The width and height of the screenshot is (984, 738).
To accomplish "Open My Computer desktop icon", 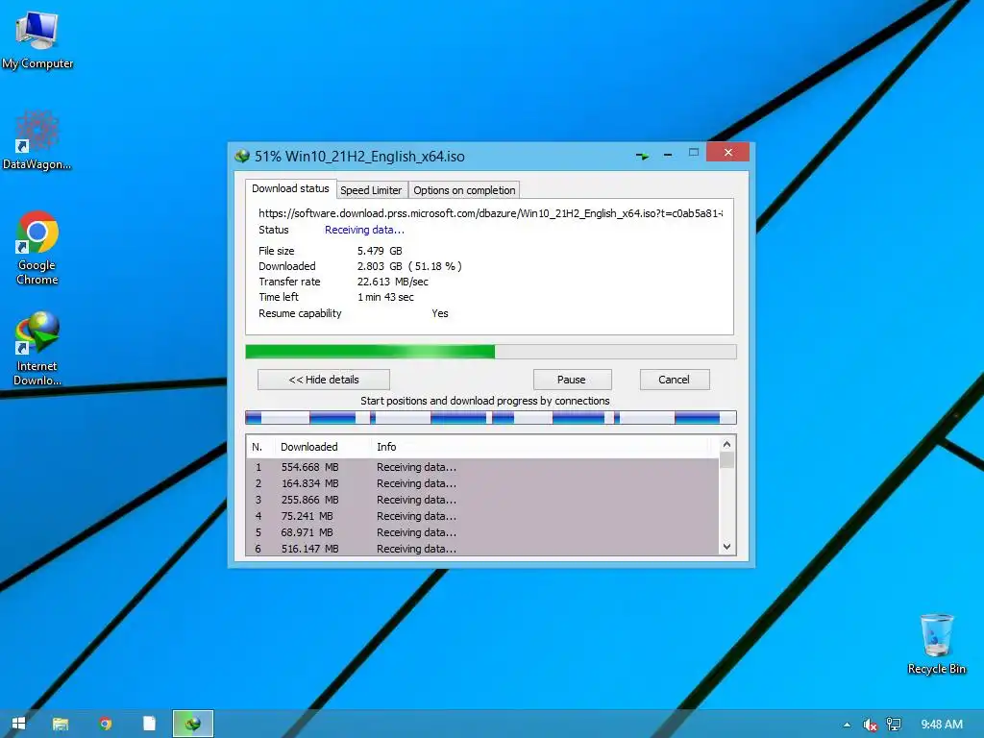I will tap(37, 39).
